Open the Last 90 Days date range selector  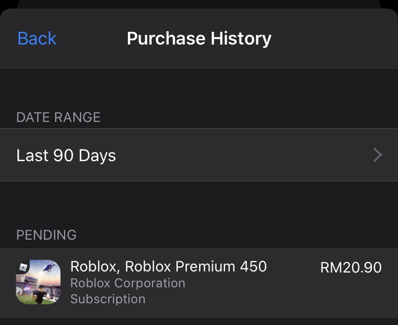[x=198, y=155]
